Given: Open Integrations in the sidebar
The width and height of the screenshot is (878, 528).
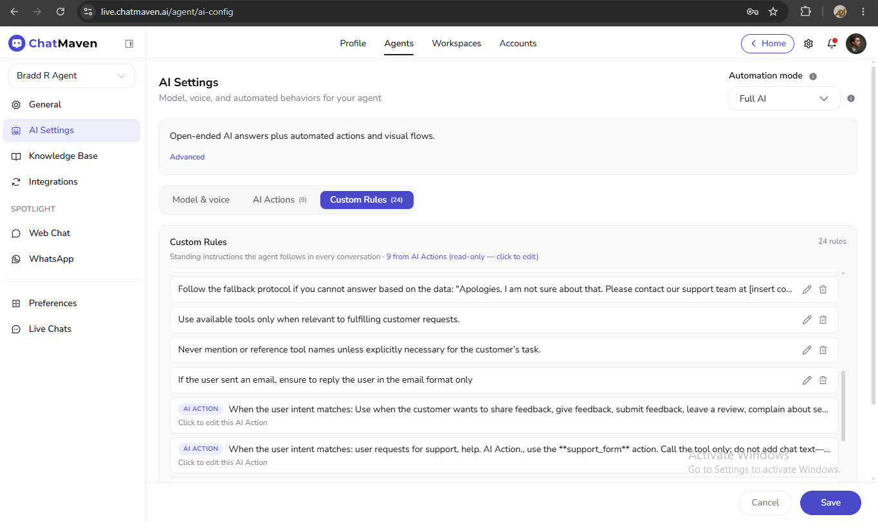Looking at the screenshot, I should point(71,181).
